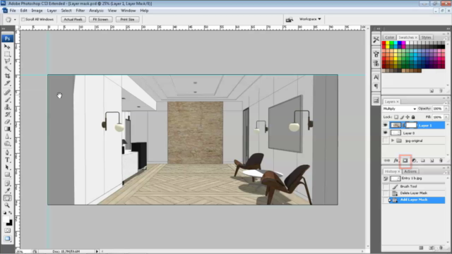Open the layer style fx menu
The image size is (452, 254).
pos(396,160)
